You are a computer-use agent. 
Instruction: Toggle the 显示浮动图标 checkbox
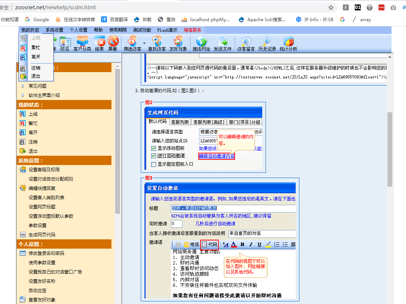click(x=153, y=149)
